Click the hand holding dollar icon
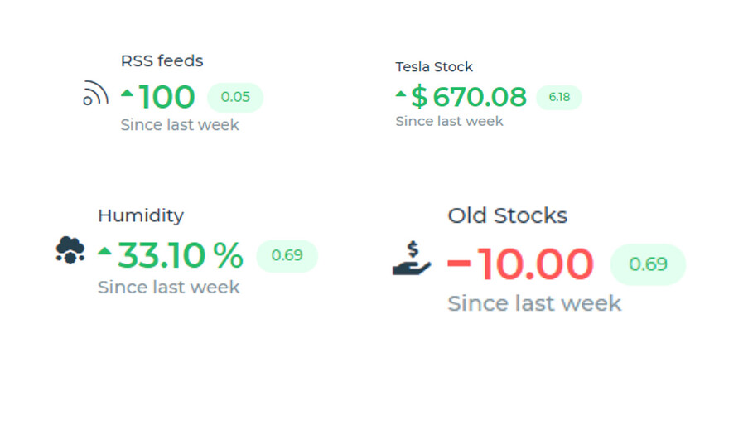This screenshot has height=421, width=748. click(x=412, y=259)
